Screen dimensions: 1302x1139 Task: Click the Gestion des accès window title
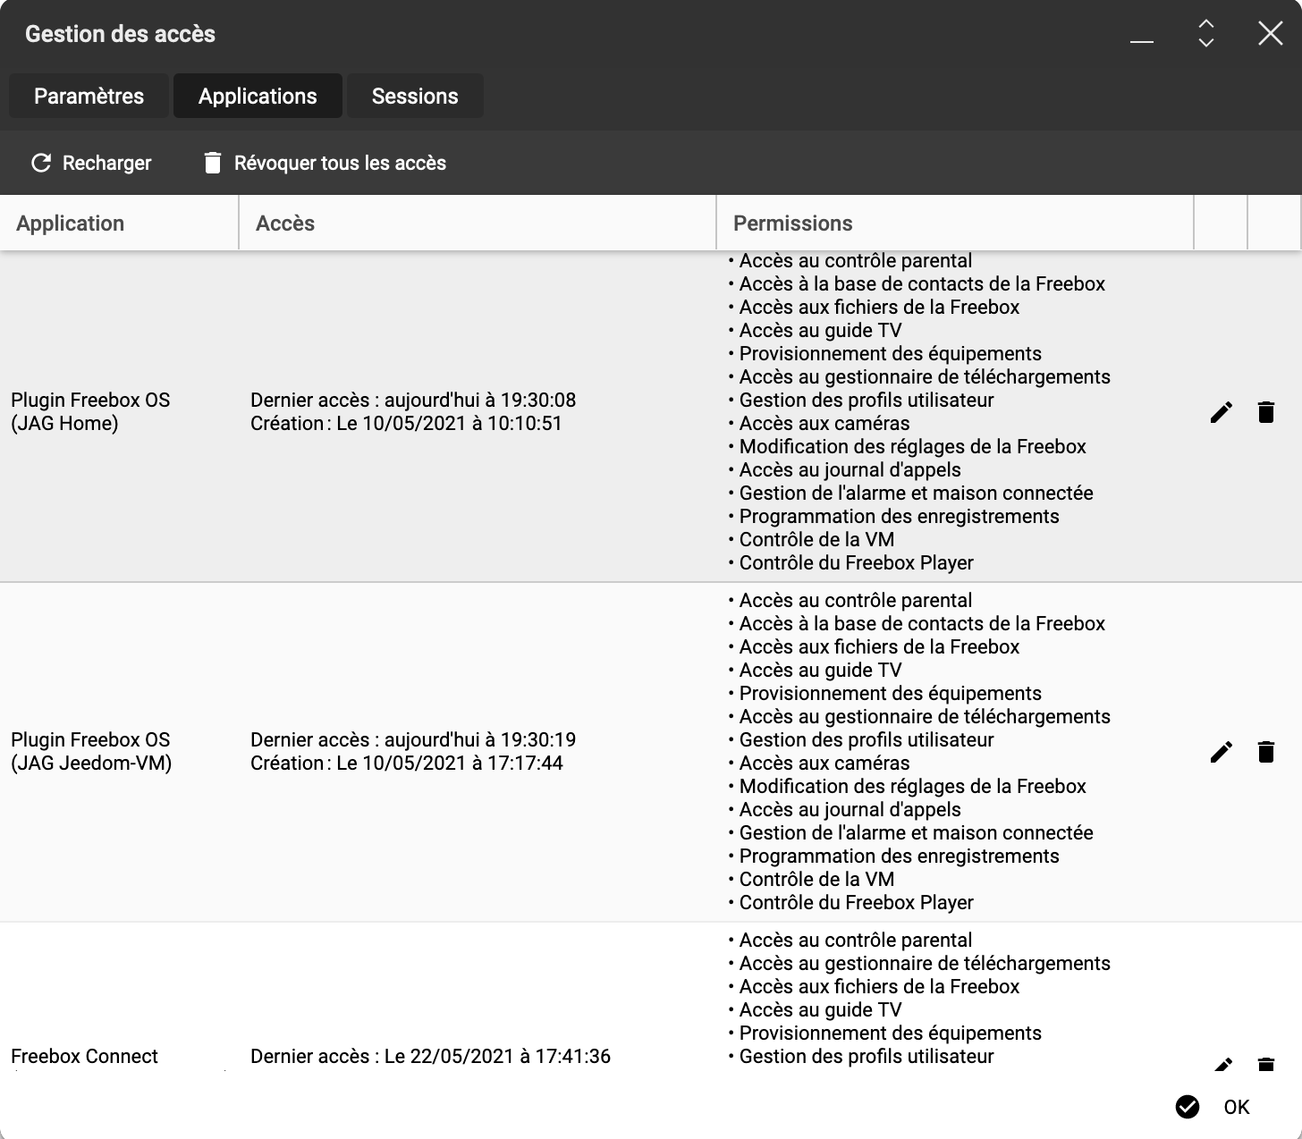[x=120, y=34]
